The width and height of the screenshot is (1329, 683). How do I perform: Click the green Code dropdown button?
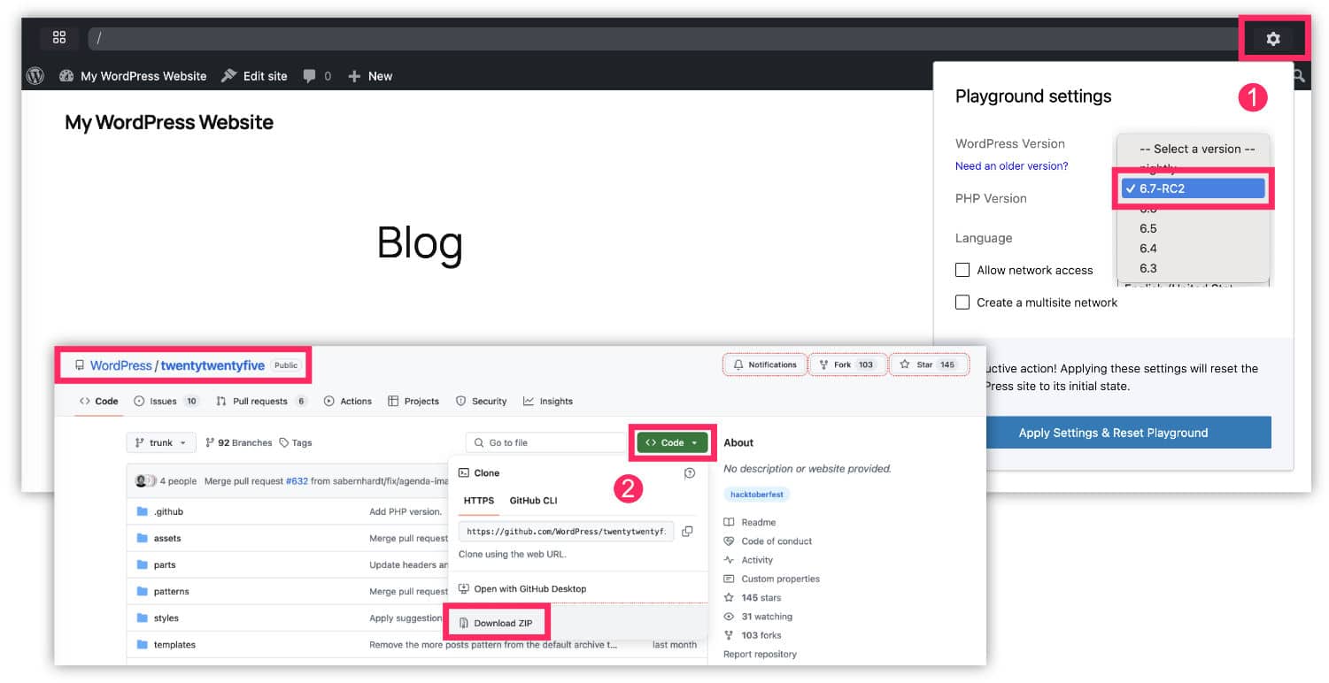672,442
